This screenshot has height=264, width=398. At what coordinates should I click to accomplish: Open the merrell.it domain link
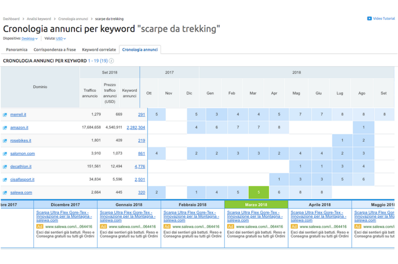point(18,115)
